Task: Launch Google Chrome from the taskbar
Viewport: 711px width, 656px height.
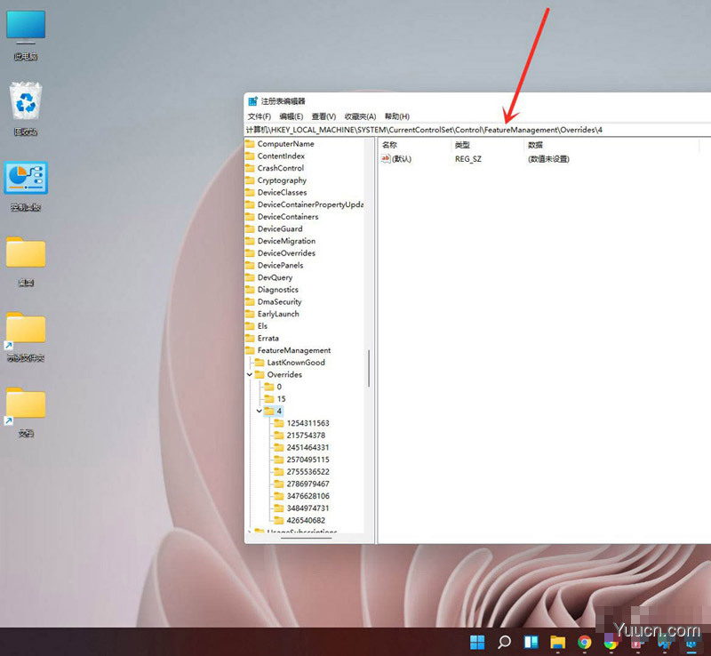Action: [585, 642]
